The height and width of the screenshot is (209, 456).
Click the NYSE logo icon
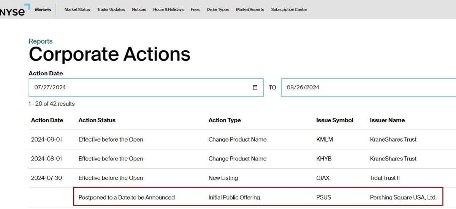point(14,10)
